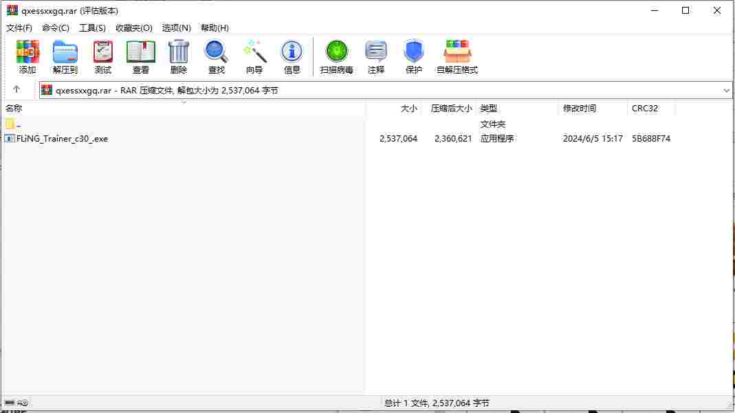Open the 查看 (View) toolbar icon
Image resolution: width=735 pixels, height=413 pixels.
click(141, 56)
